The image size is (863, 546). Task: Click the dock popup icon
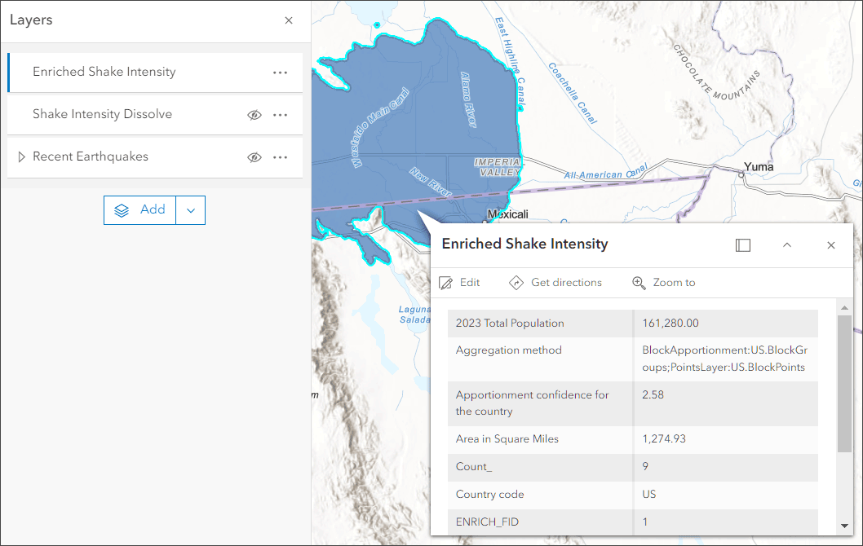743,245
